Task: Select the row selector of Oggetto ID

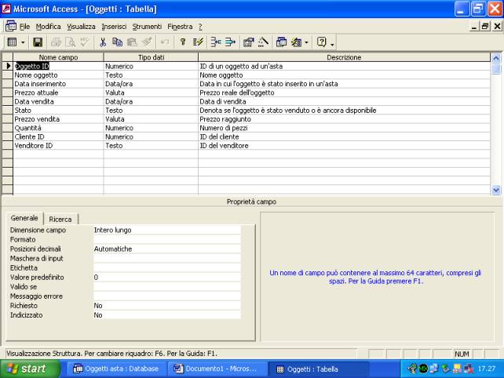Action: click(7, 66)
